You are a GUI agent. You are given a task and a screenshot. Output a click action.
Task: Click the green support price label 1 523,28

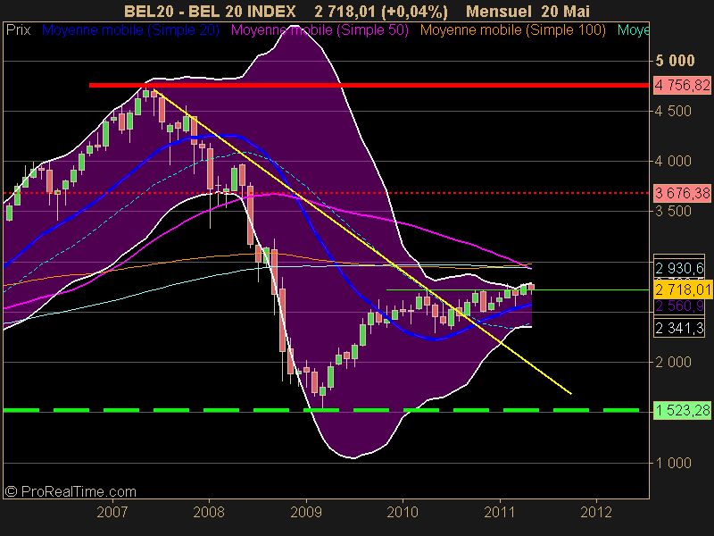682,411
